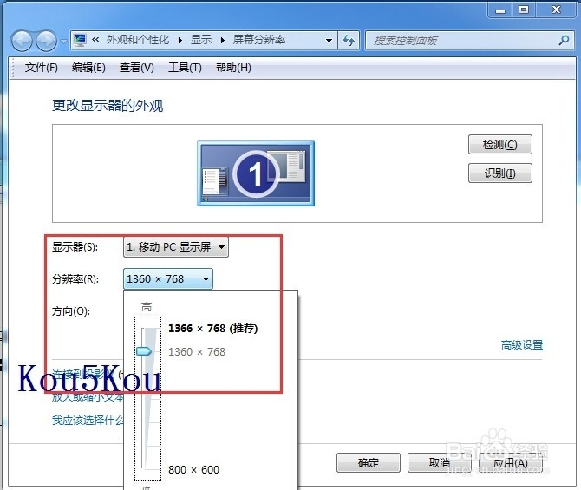Go forward with the Forward arrow button
The height and width of the screenshot is (490, 581).
(x=46, y=41)
